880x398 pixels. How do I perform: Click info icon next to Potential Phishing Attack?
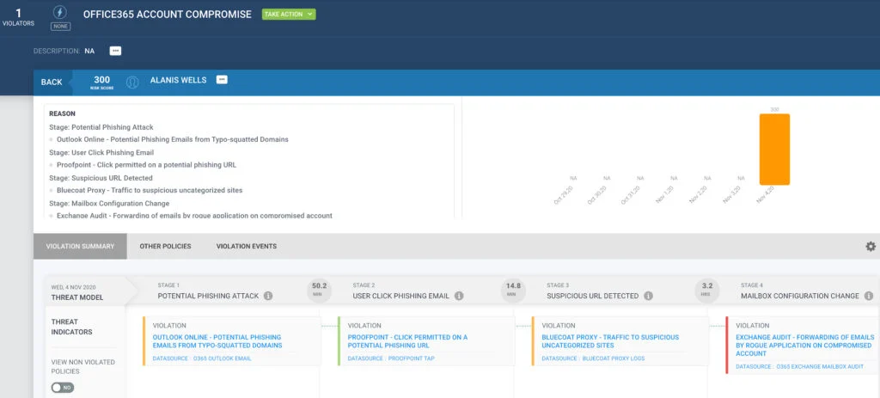(x=268, y=296)
